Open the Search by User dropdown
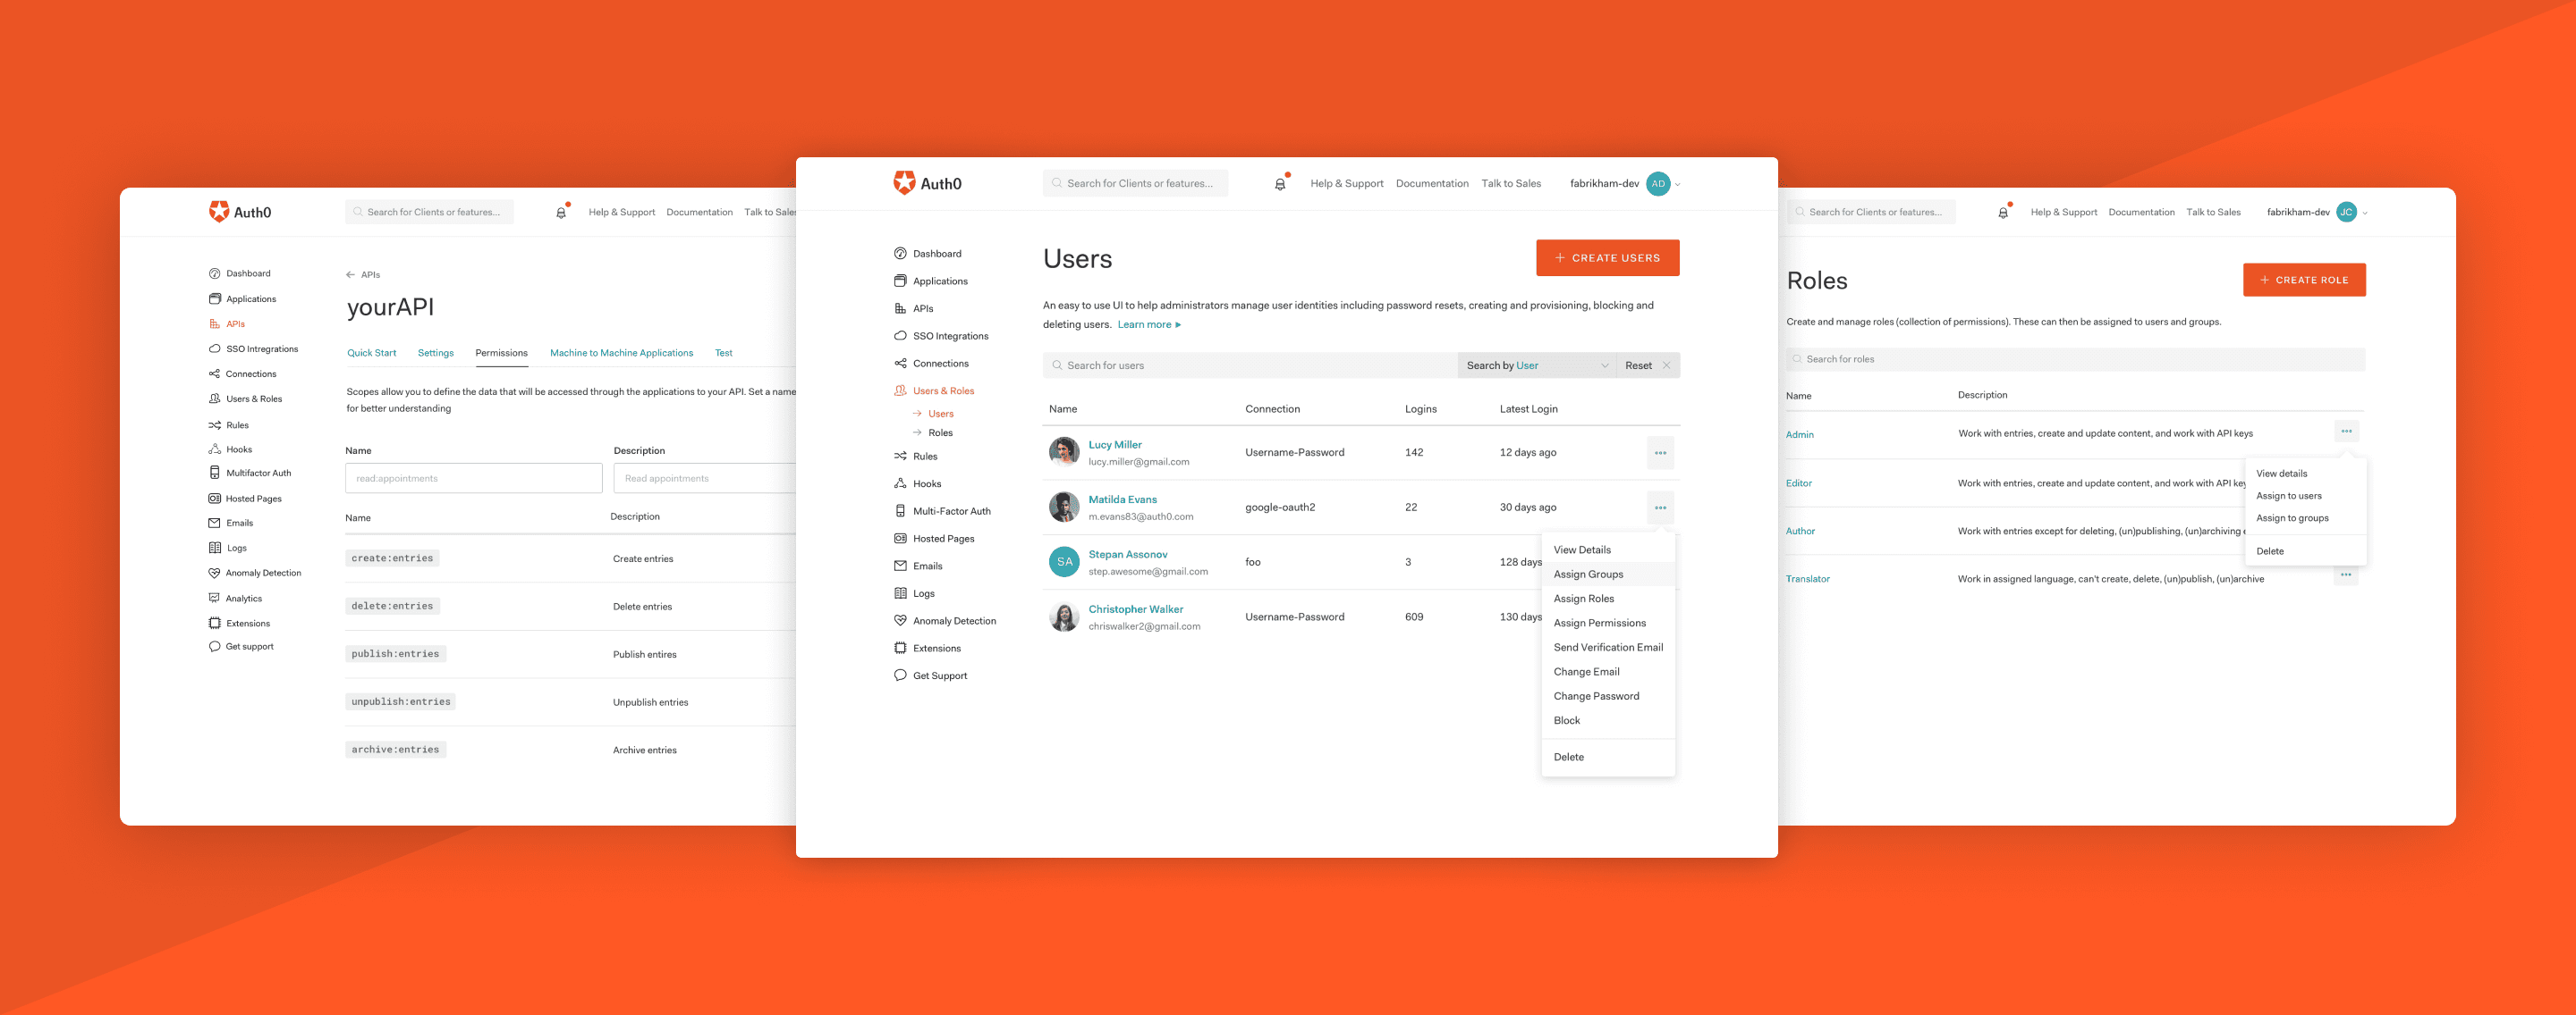This screenshot has height=1015, width=2576. (1536, 365)
